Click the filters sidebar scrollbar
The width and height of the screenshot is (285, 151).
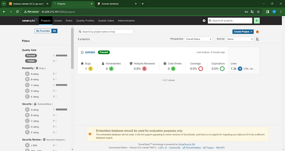72,49
